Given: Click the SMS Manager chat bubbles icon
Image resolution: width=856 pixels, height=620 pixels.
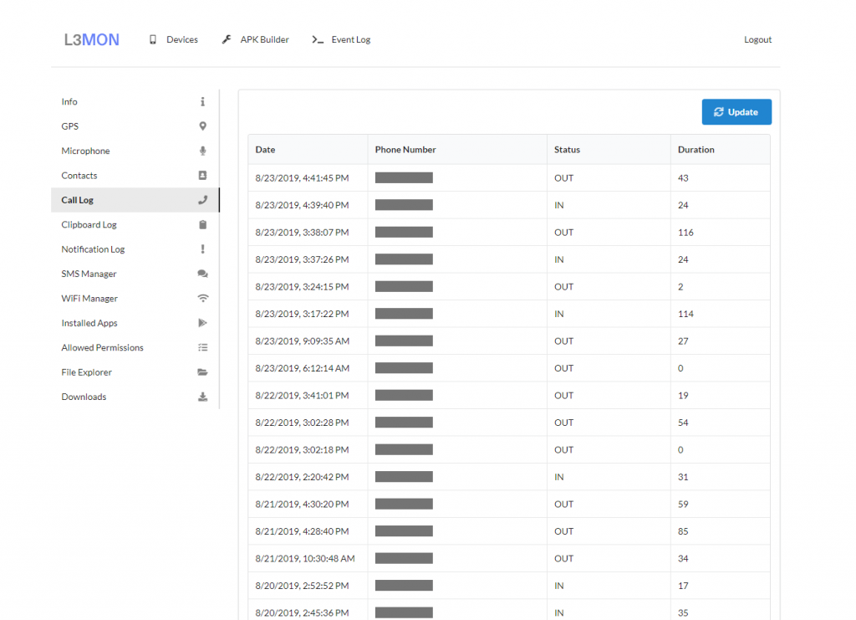Looking at the screenshot, I should [x=202, y=274].
